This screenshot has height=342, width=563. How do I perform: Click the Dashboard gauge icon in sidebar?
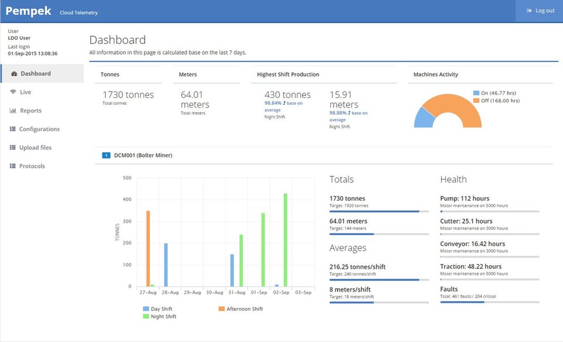pyautogui.click(x=13, y=74)
